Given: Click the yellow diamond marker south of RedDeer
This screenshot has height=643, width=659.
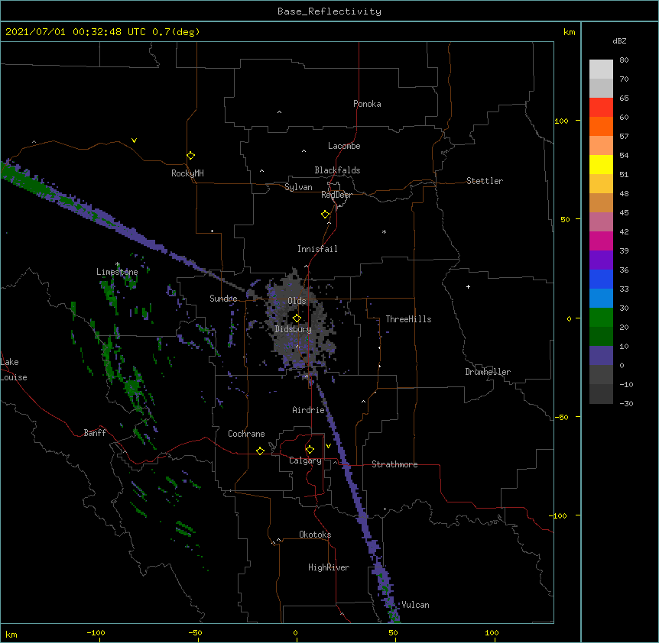Looking at the screenshot, I should [x=325, y=215].
